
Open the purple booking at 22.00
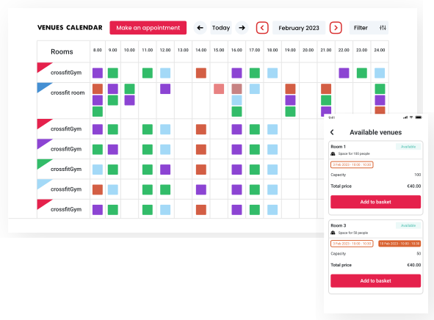344,73
